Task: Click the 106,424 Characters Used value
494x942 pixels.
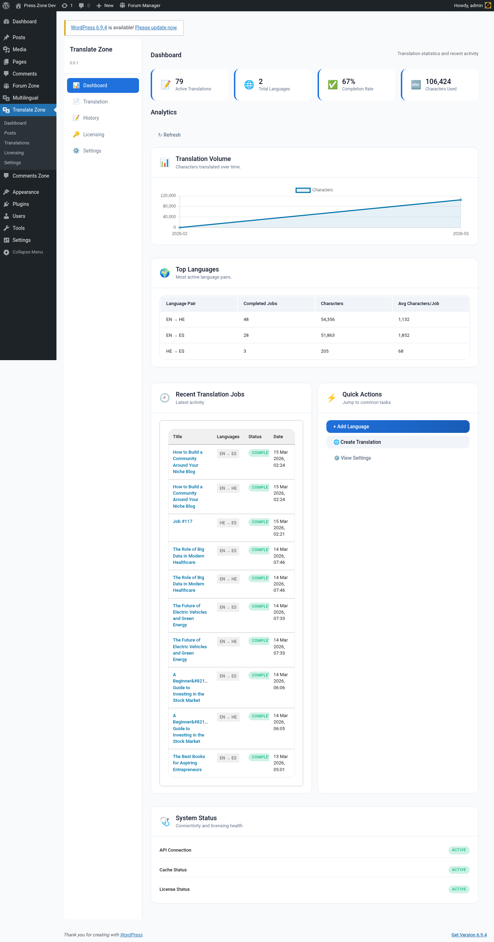Action: (438, 81)
